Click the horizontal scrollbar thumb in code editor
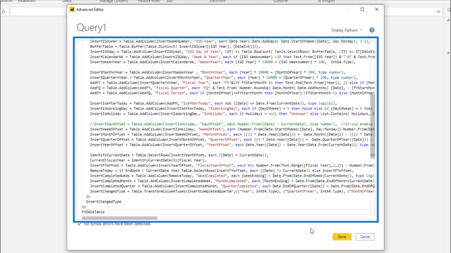 (120, 218)
